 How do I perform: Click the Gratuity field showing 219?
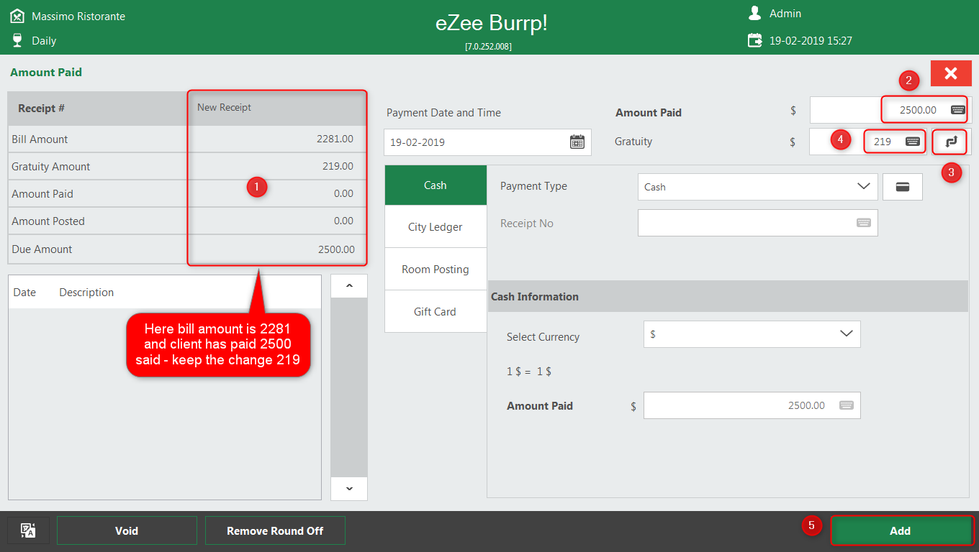tap(869, 142)
